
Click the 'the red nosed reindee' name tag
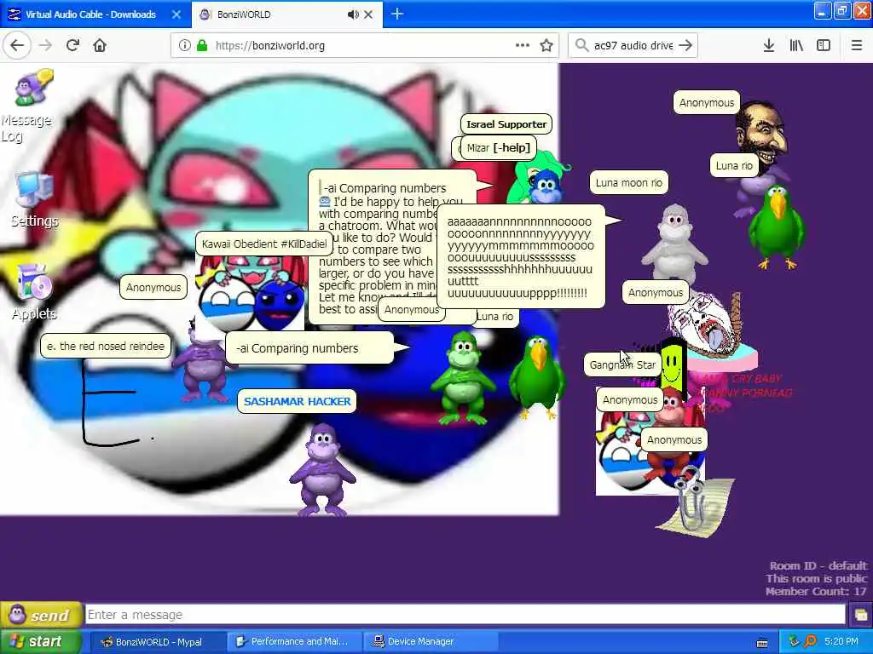(106, 346)
